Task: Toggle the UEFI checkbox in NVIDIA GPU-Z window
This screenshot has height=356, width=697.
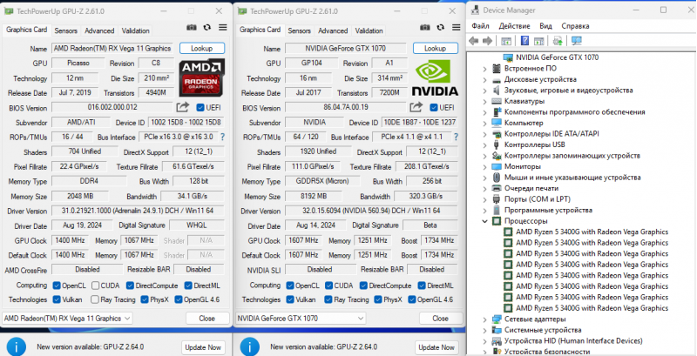Action: click(434, 107)
